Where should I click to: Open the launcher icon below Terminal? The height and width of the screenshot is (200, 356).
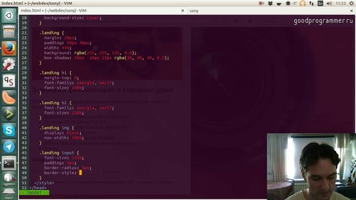pyautogui.click(x=9, y=179)
